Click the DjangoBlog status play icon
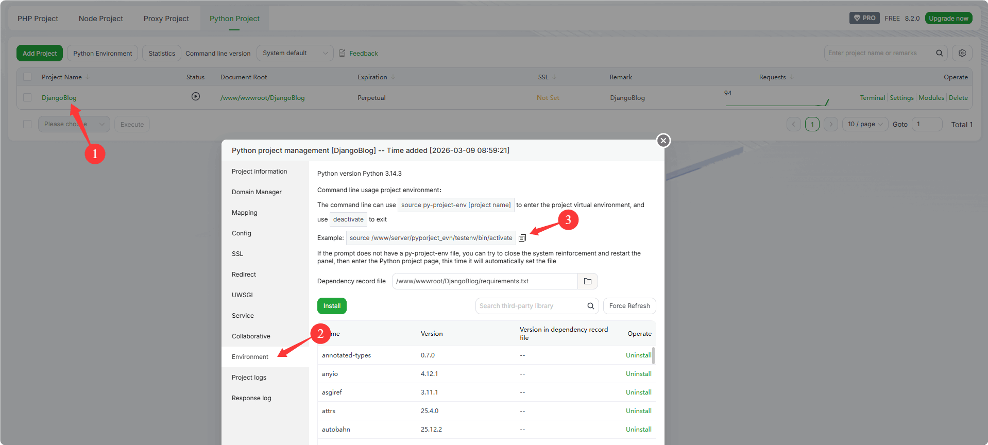 coord(196,96)
